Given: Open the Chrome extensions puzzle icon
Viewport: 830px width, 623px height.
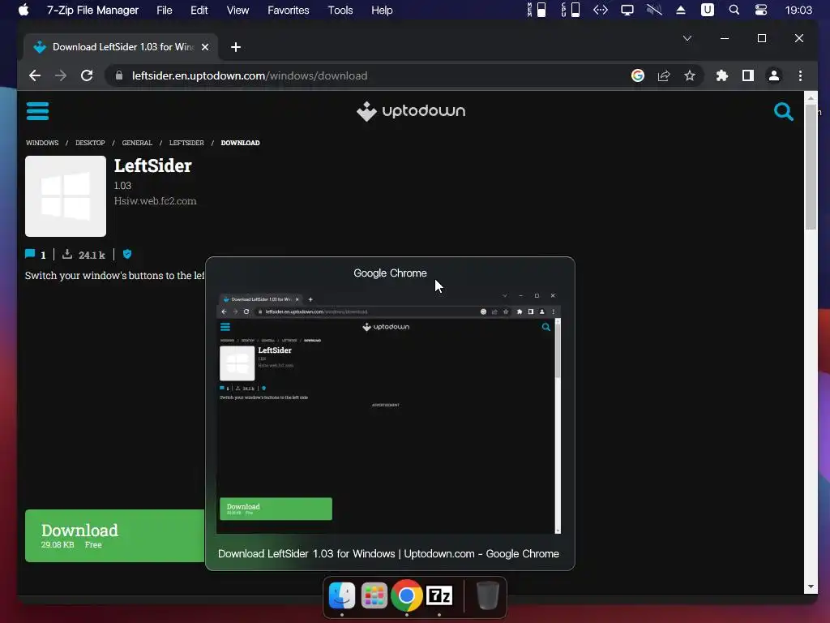Looking at the screenshot, I should (x=722, y=75).
